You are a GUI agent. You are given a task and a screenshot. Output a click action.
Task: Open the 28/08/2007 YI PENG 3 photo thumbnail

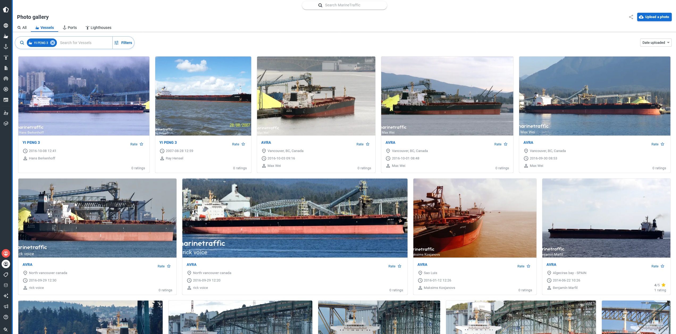[x=203, y=96]
